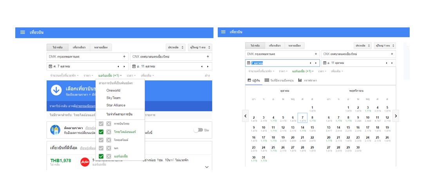Click the AirAsia logo in flight result

pos(85,162)
